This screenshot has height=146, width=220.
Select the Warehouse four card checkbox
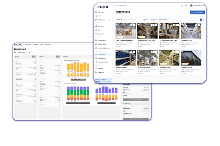(160, 51)
